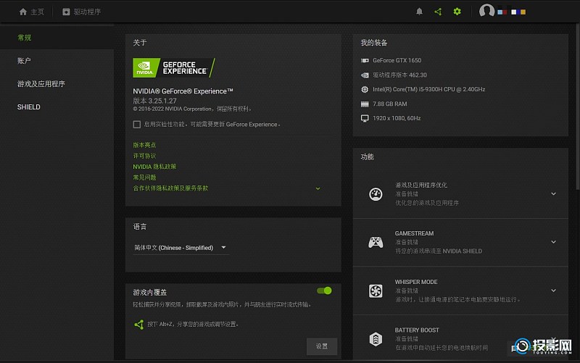Click the drivers icon beside 驱动程序
Screen dimensions: 580x363
[66, 12]
